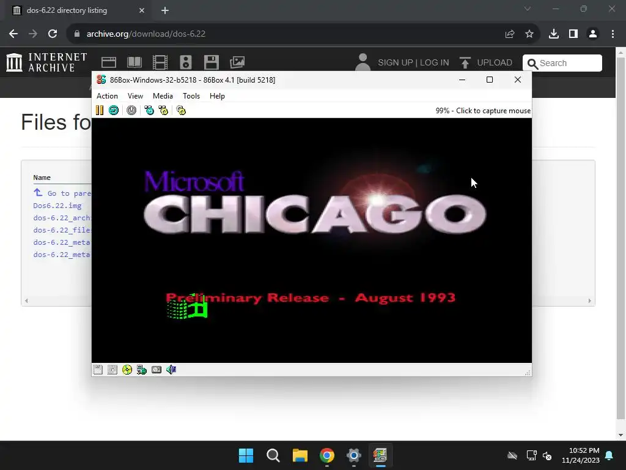The height and width of the screenshot is (470, 626).
Task: Click the gray ACPI shutdown power icon
Action: click(x=131, y=110)
